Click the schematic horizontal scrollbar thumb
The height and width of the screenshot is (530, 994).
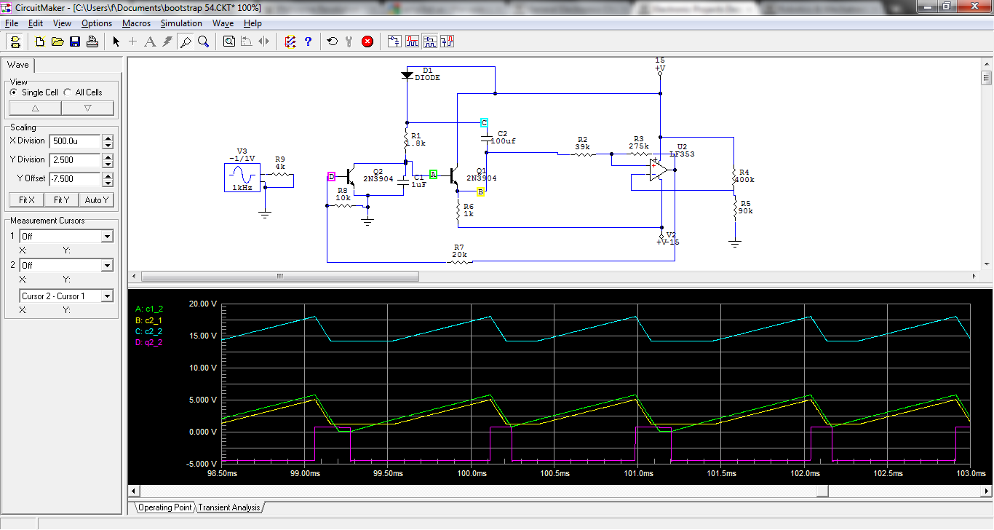tap(280, 277)
